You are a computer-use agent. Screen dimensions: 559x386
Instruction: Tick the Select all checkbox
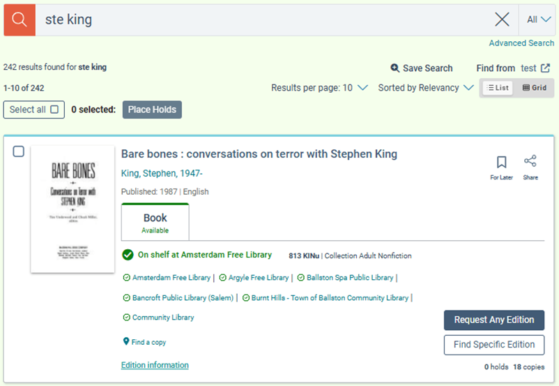pyautogui.click(x=54, y=110)
